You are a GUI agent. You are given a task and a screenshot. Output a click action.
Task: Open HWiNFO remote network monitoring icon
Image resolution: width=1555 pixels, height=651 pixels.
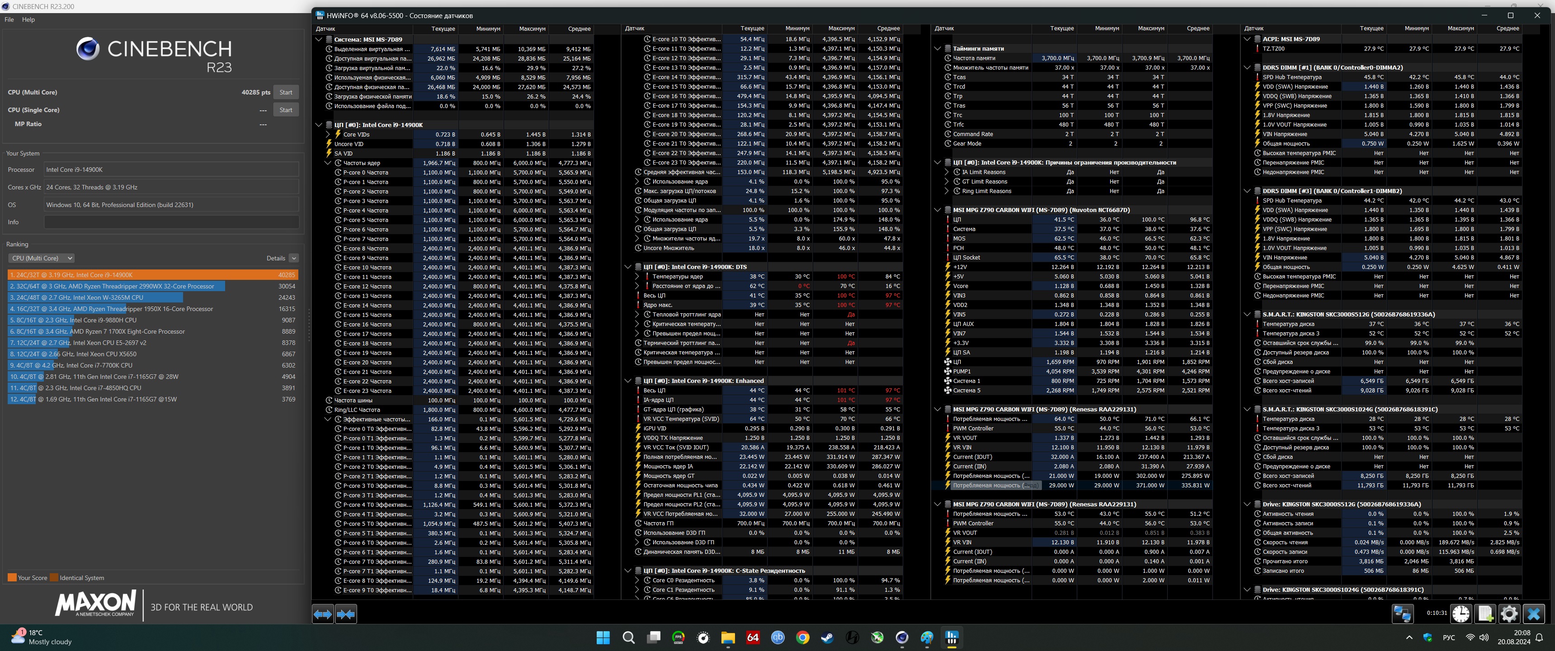(1402, 613)
